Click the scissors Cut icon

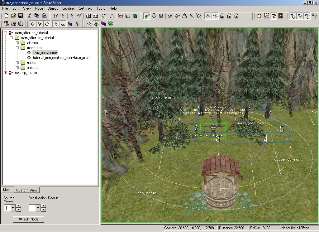coord(30,16)
